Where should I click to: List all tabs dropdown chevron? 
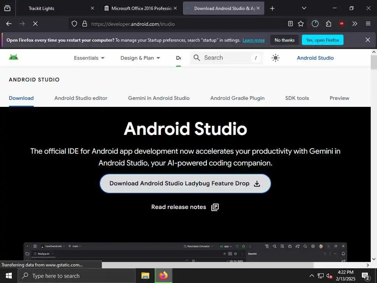(304, 8)
